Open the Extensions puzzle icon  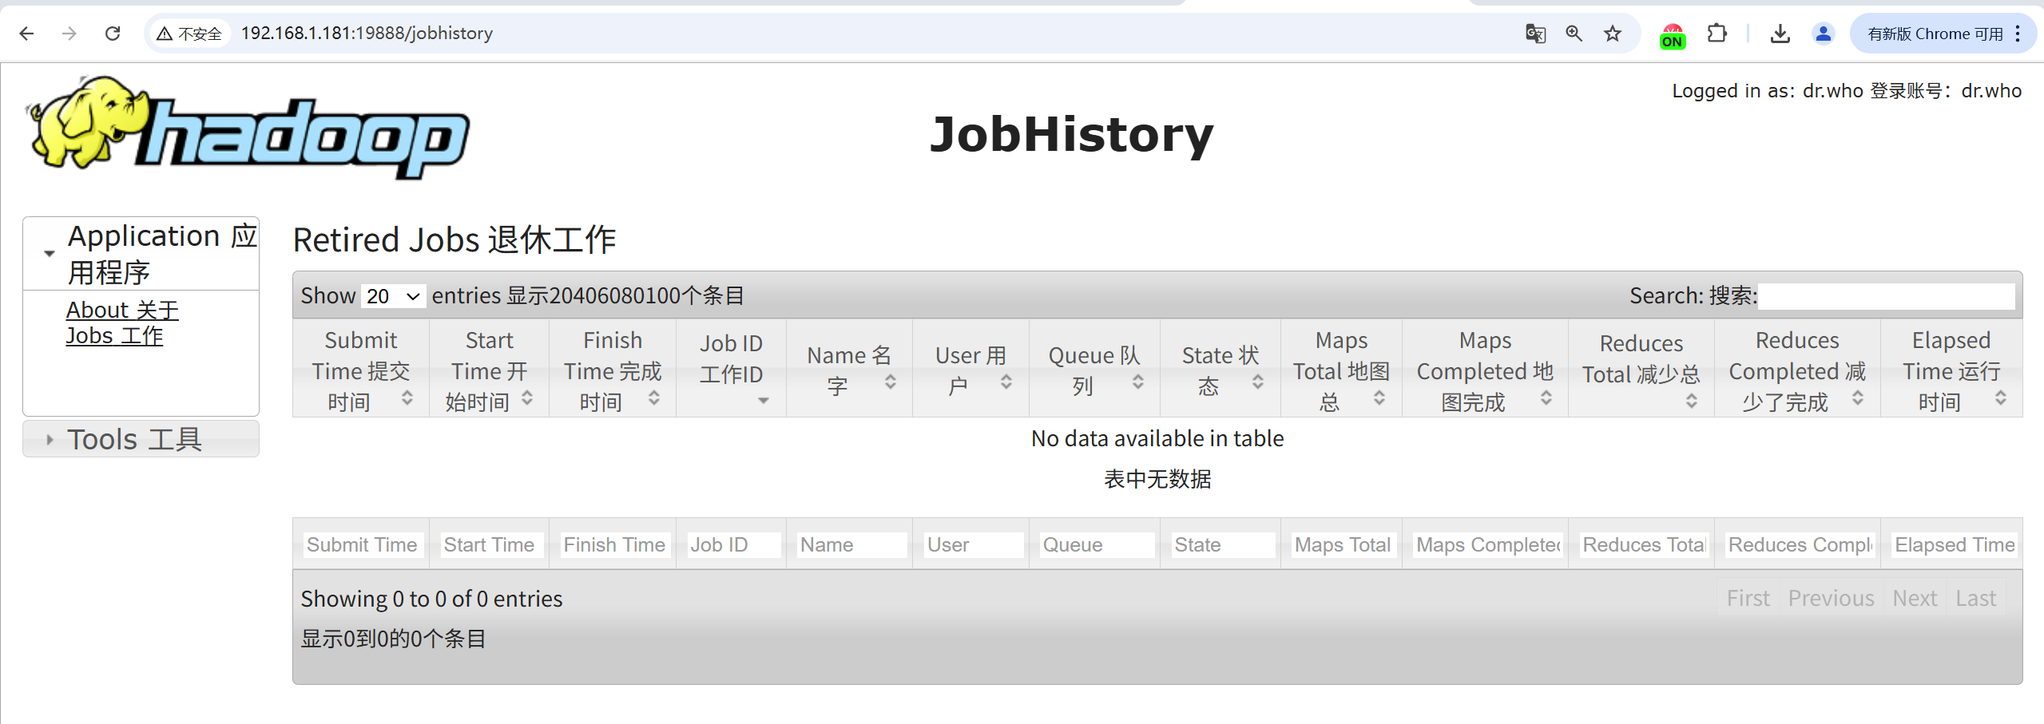click(x=1717, y=34)
